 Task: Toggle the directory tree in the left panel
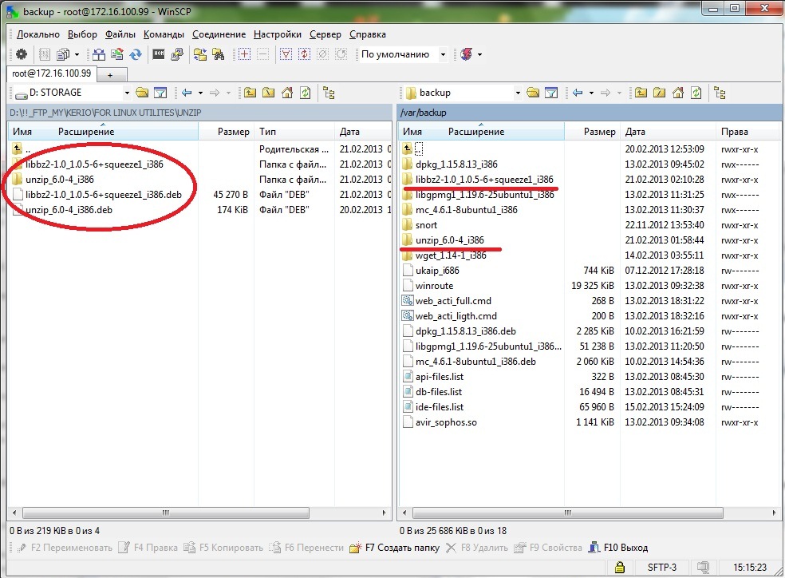click(x=329, y=93)
